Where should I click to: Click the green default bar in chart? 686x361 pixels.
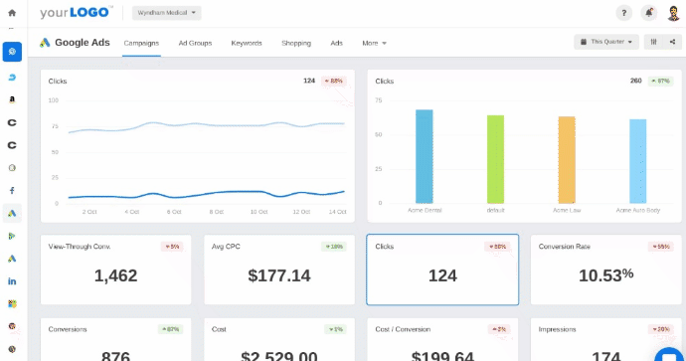(495, 159)
